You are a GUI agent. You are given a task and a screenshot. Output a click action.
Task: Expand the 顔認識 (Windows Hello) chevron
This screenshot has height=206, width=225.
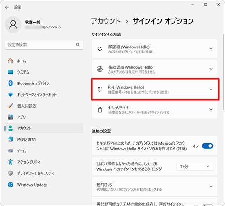pos(211,49)
